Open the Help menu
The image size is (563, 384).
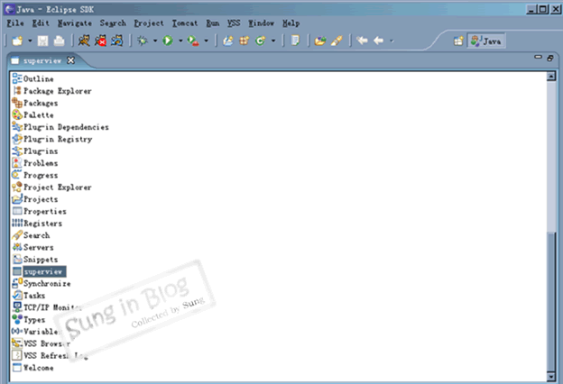pyautogui.click(x=291, y=23)
